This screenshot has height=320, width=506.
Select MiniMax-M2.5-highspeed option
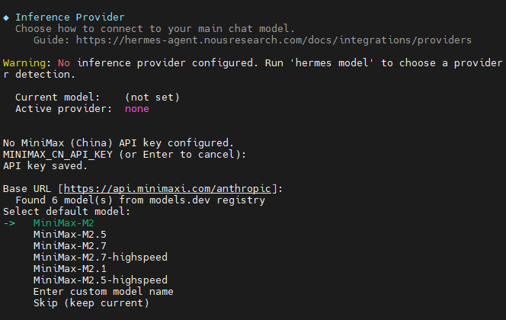coord(101,280)
